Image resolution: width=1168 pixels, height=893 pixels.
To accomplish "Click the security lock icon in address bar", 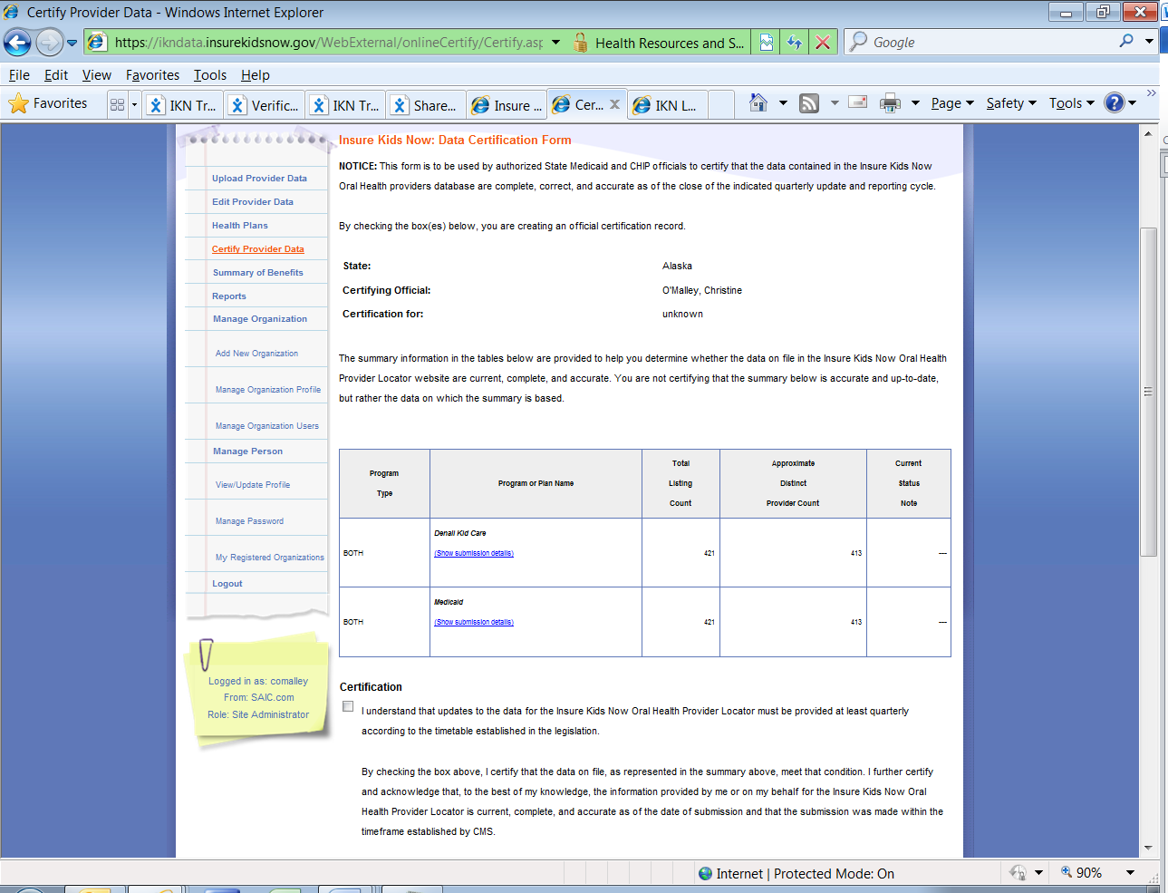I will click(x=581, y=43).
